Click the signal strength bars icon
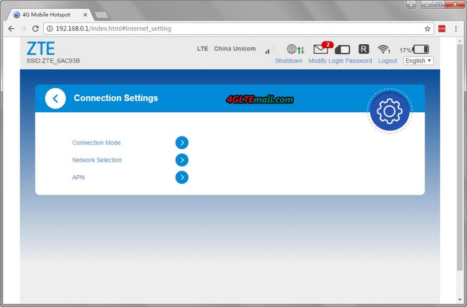Viewport: 467px width, 307px height. 267,51
